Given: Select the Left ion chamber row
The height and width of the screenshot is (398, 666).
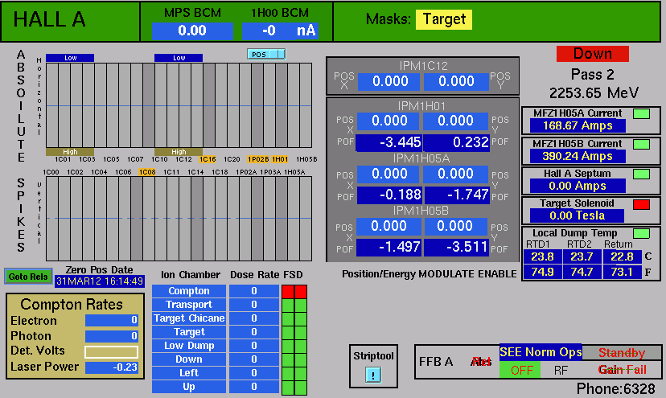Looking at the screenshot, I should point(189,372).
